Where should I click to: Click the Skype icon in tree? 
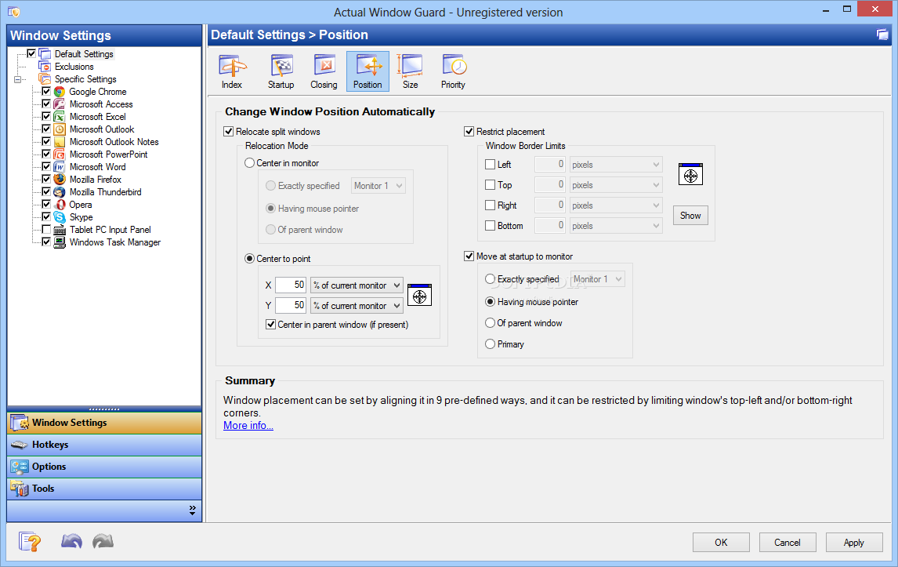(x=60, y=217)
